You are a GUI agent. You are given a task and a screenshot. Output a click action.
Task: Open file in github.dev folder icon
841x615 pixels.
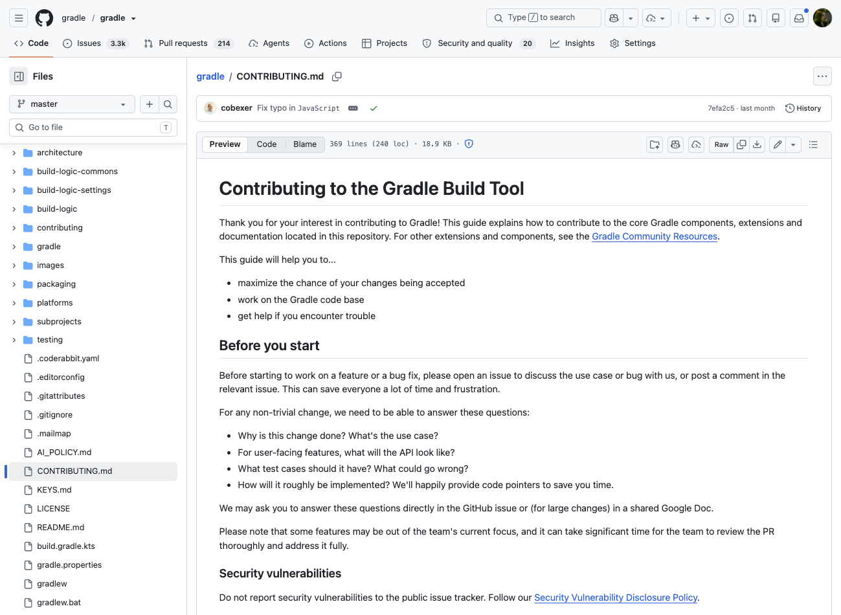pyautogui.click(x=655, y=144)
